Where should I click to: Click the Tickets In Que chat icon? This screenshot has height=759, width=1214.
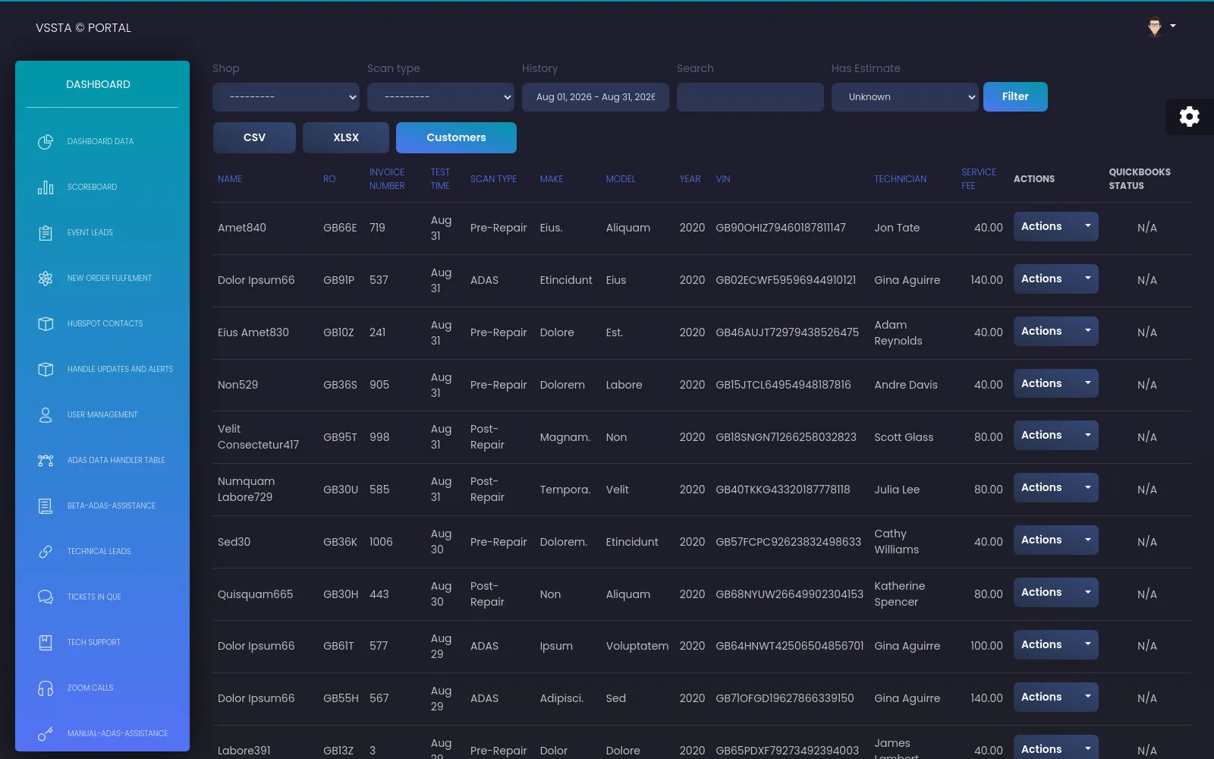pos(46,597)
